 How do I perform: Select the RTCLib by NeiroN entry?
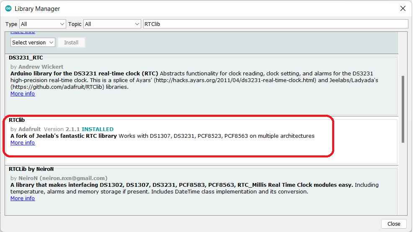coord(201,191)
